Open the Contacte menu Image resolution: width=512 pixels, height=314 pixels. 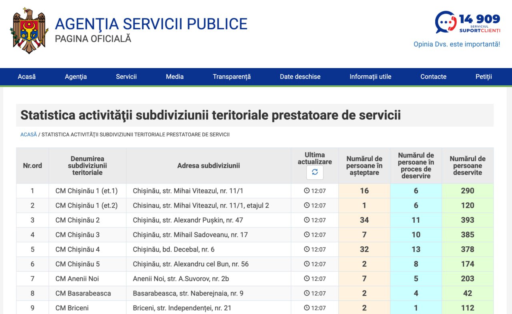pyautogui.click(x=433, y=76)
